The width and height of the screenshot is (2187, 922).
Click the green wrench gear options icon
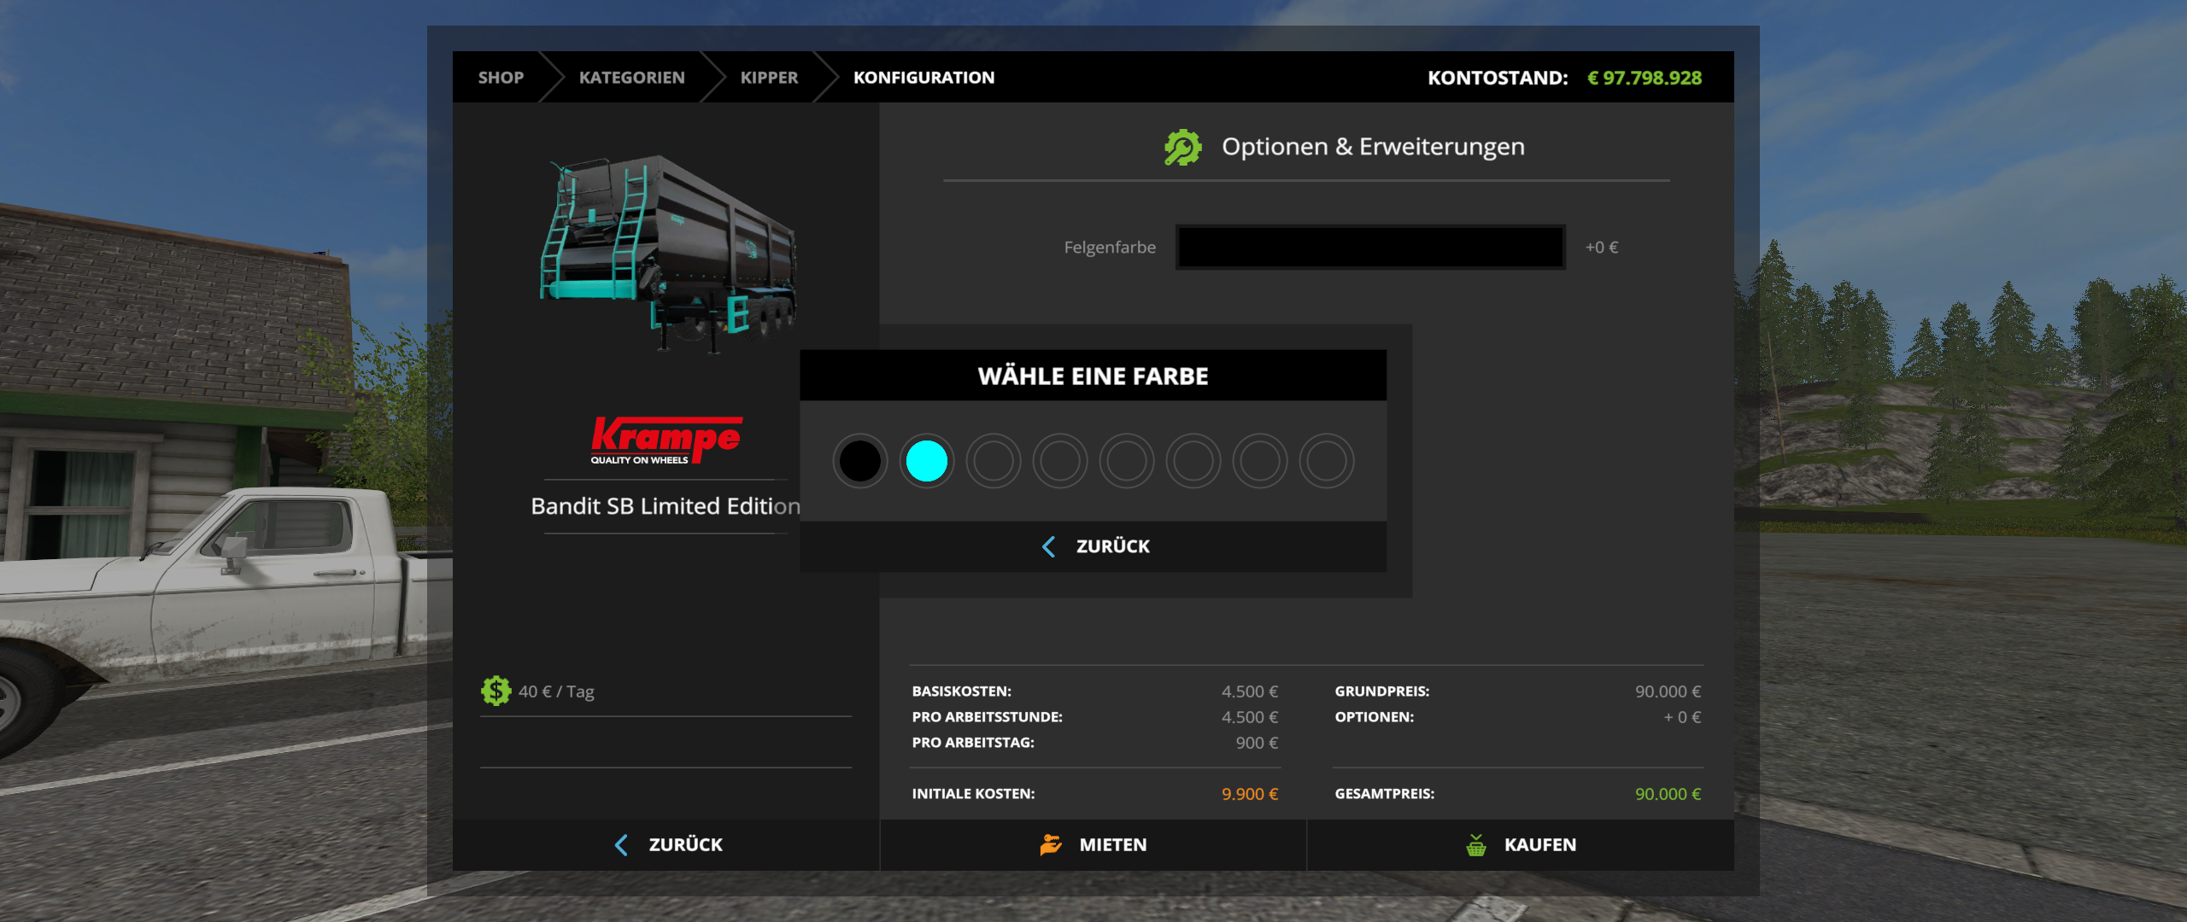[1183, 147]
